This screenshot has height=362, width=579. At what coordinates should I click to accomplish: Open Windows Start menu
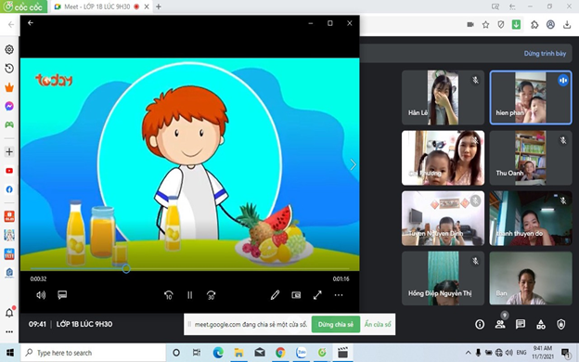pyautogui.click(x=10, y=353)
